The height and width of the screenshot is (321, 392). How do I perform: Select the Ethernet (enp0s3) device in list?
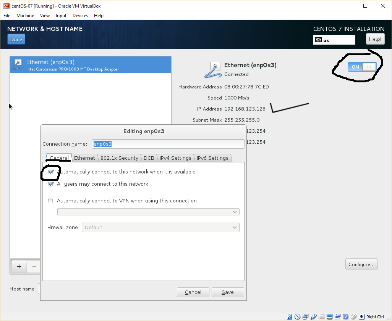tap(91, 65)
